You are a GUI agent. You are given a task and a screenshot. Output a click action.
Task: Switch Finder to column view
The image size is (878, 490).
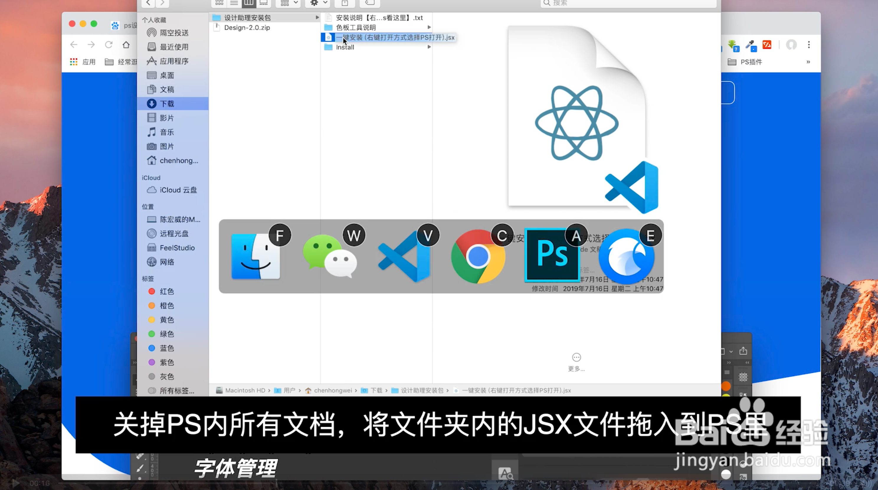tap(249, 3)
